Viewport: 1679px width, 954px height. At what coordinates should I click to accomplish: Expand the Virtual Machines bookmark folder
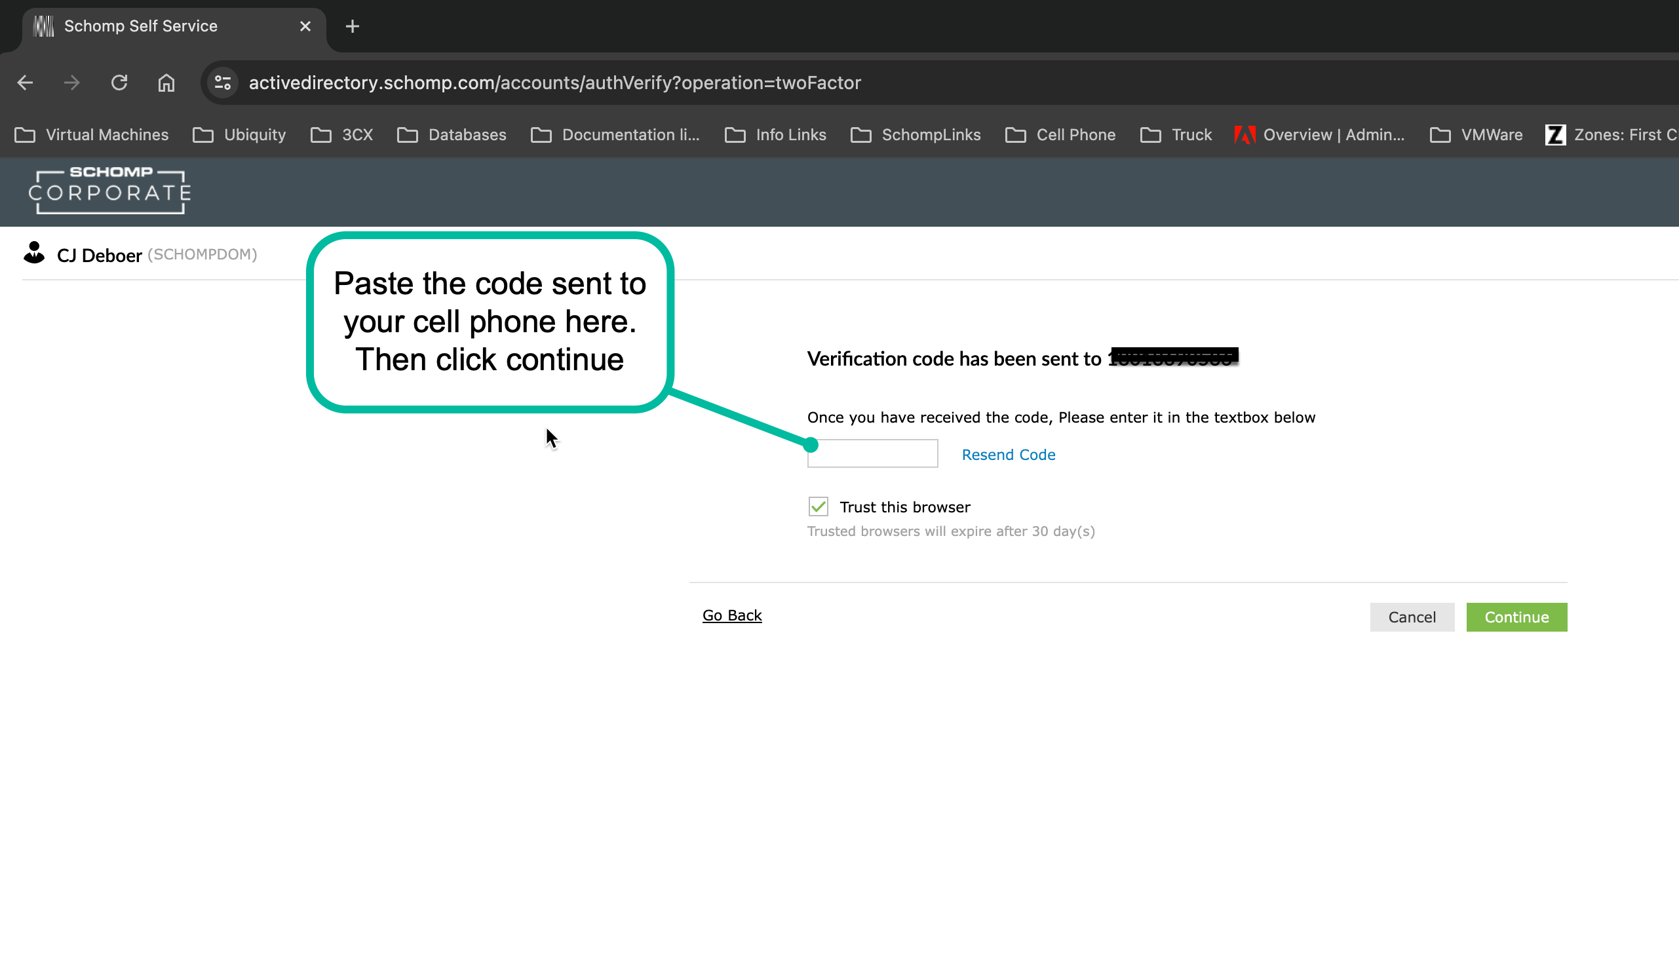92,135
